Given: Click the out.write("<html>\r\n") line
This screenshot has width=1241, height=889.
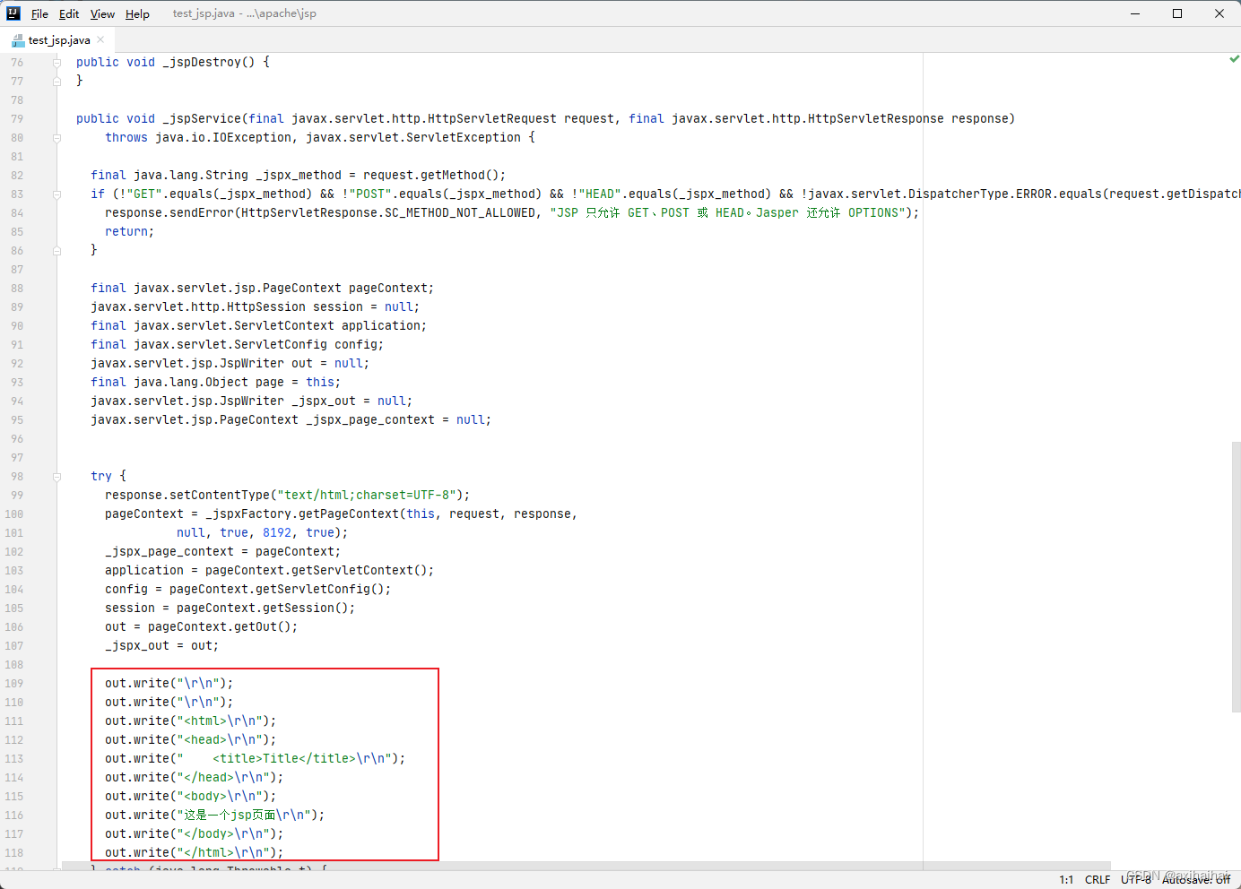Looking at the screenshot, I should [190, 721].
